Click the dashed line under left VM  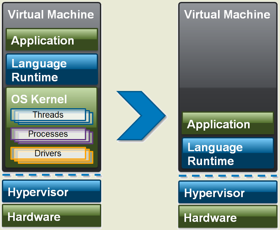click(x=52, y=175)
